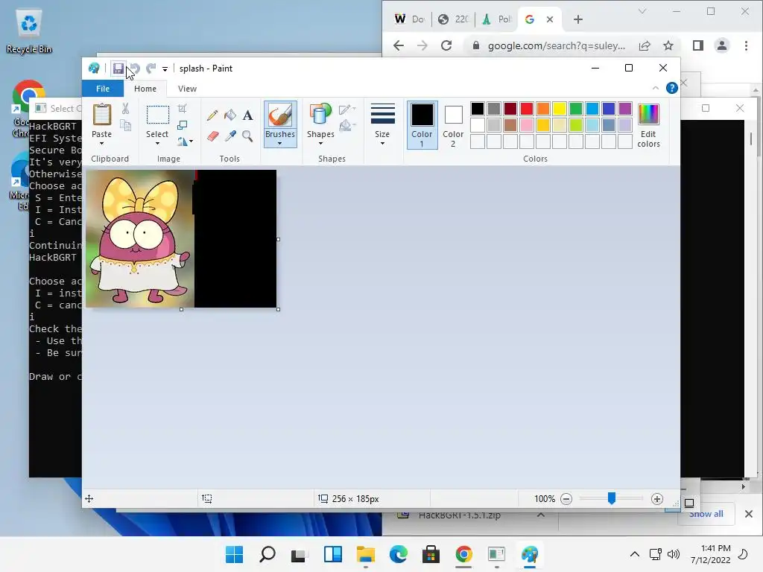
Task: Pick the purple palette swatch
Action: pos(625,109)
